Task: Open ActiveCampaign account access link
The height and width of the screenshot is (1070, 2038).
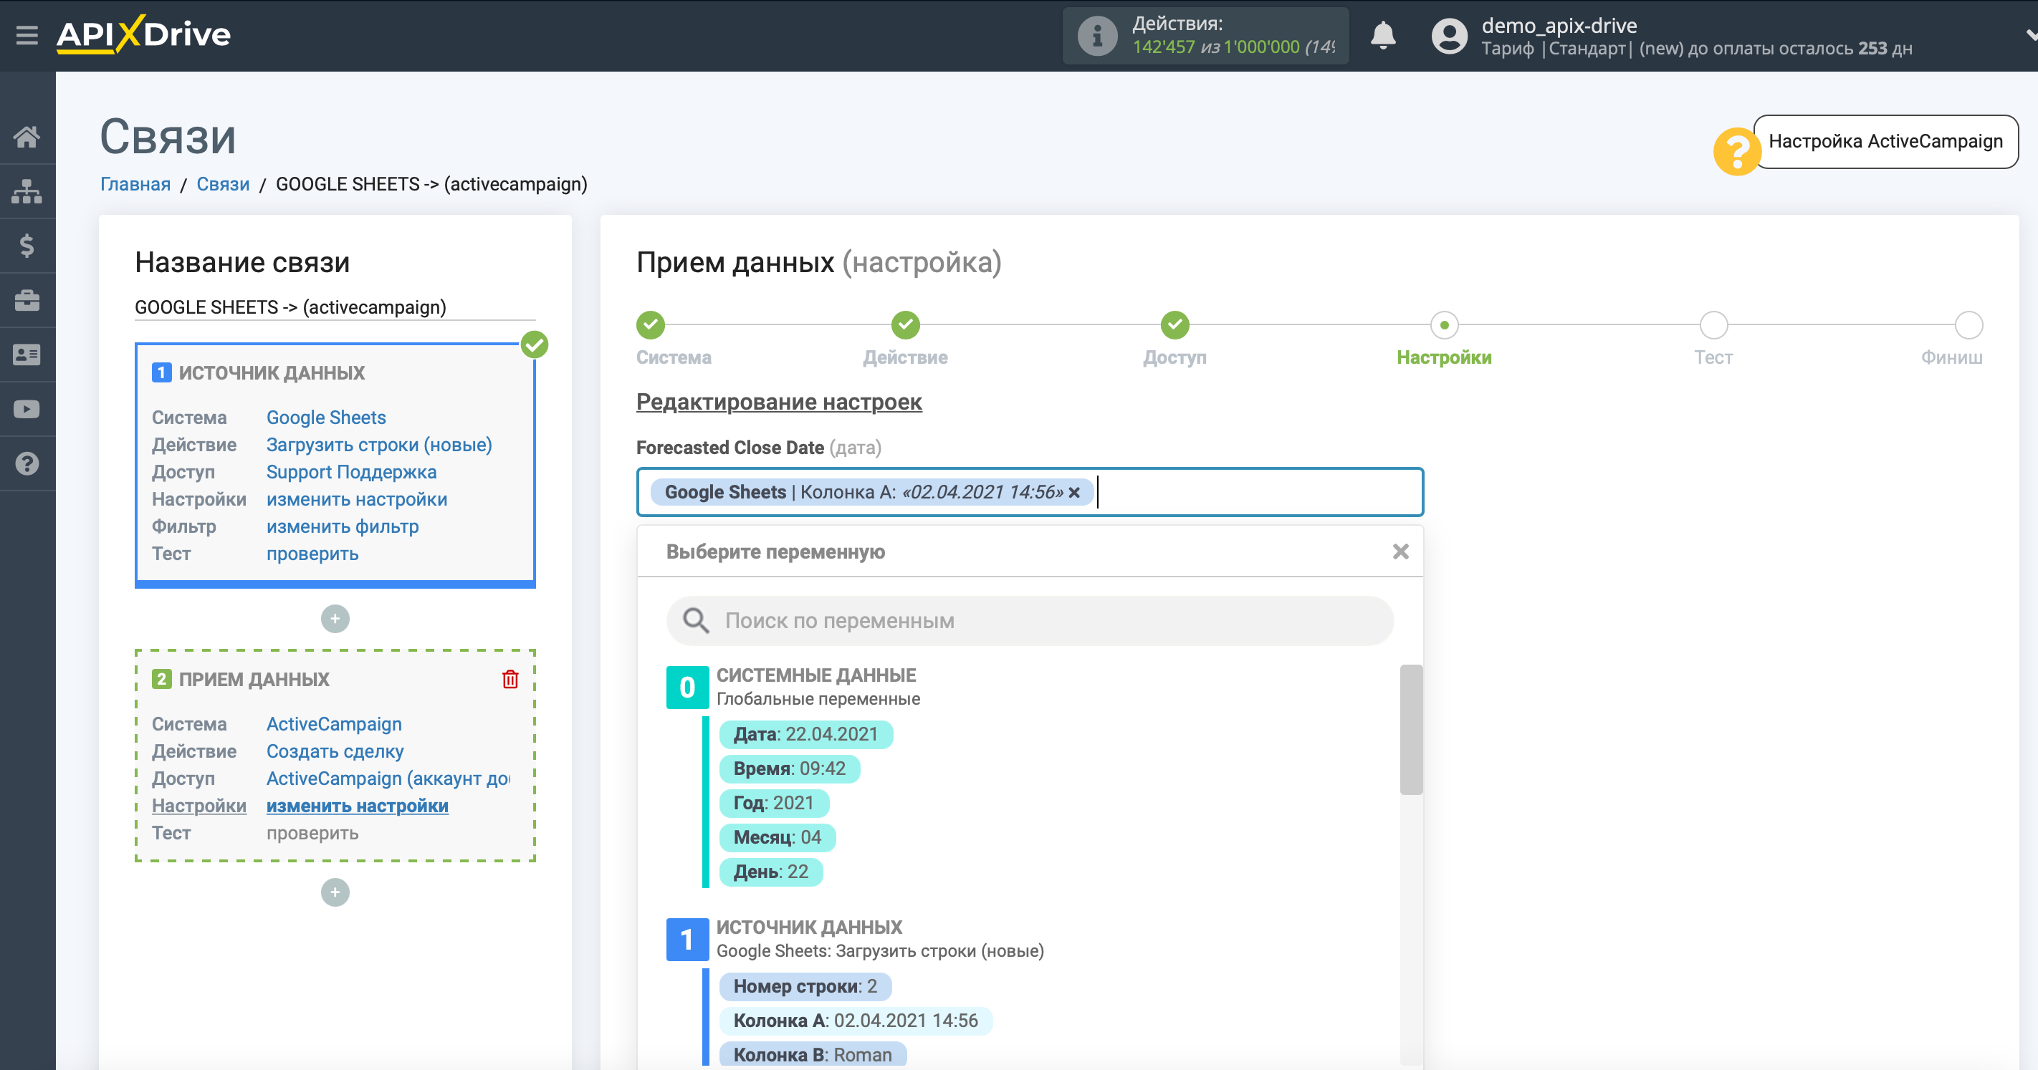Action: tap(388, 779)
